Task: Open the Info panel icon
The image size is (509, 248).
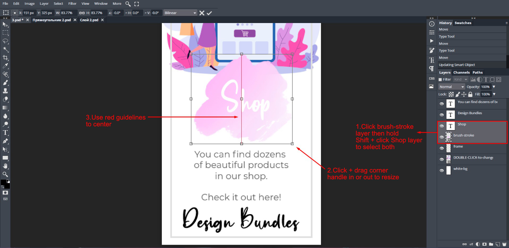Action: point(432,24)
